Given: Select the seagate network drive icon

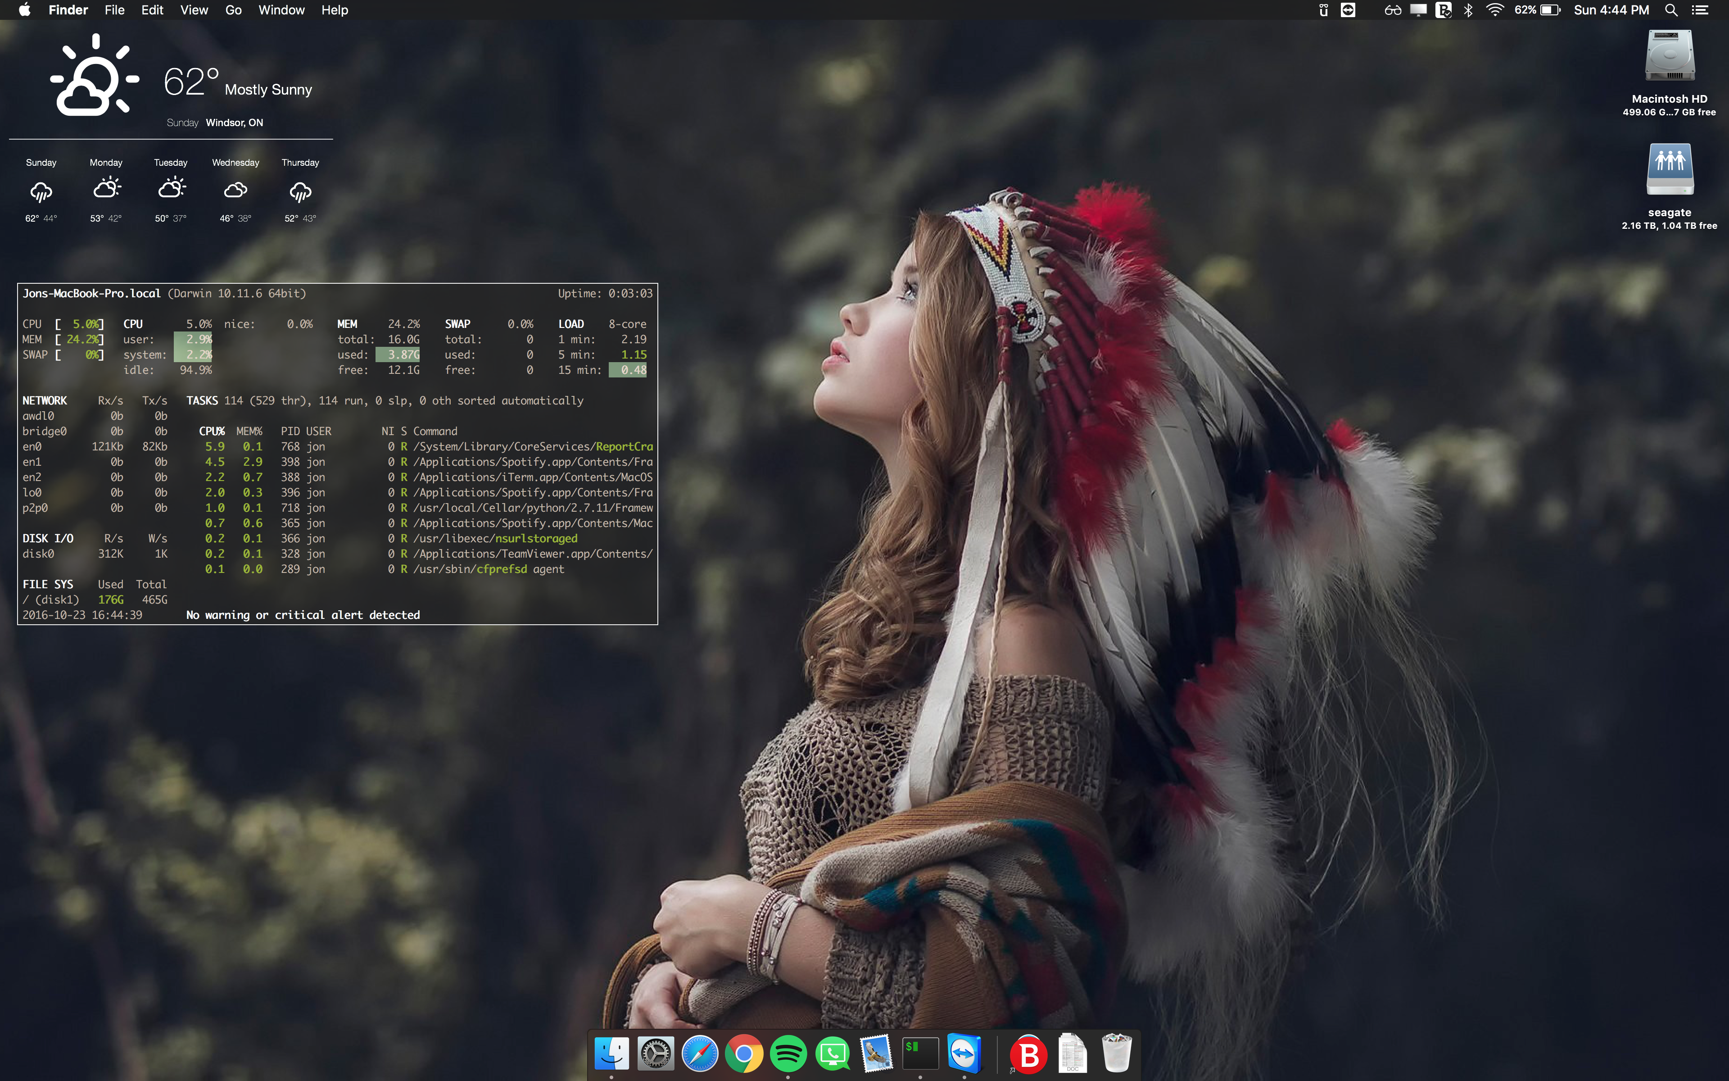Looking at the screenshot, I should (1670, 169).
